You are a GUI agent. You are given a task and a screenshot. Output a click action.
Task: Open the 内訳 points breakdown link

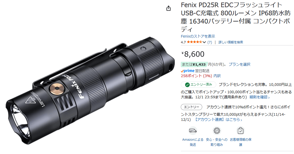tap(217, 76)
